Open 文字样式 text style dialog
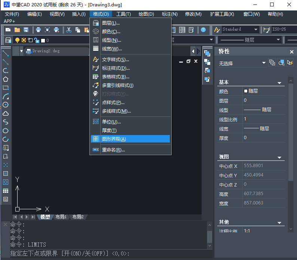 116,60
